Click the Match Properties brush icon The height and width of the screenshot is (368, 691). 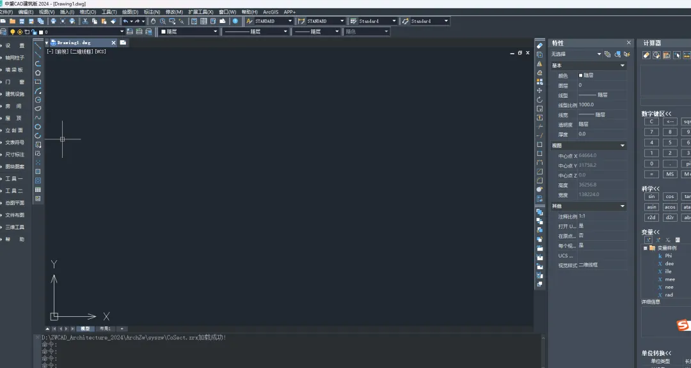(x=113, y=21)
